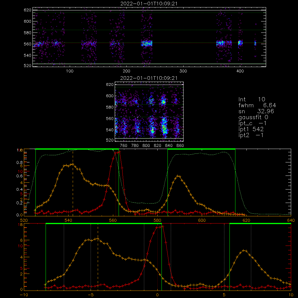
Task: Select the 'Int 10' parameter text
Action: pos(252,99)
